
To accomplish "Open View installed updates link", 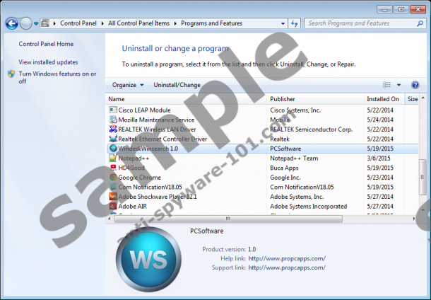I will pyautogui.click(x=48, y=62).
